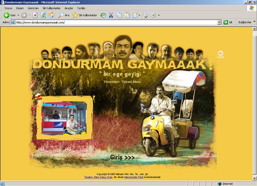Click the Windows flag logo in menu bar
This screenshot has width=257, height=186.
point(252,8)
